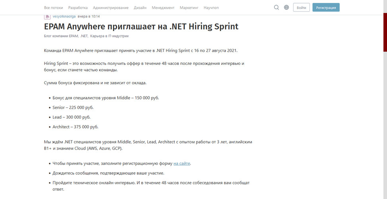Click the Hiring Sprint – это возможность paragraph

point(144,66)
